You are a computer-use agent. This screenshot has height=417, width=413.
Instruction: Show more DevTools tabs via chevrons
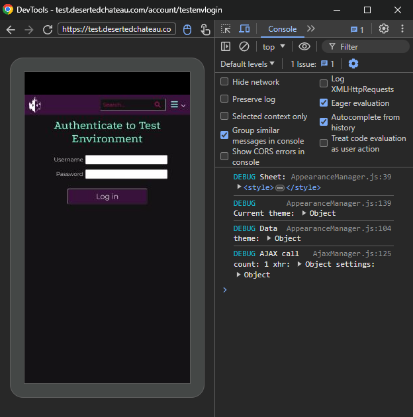click(311, 29)
